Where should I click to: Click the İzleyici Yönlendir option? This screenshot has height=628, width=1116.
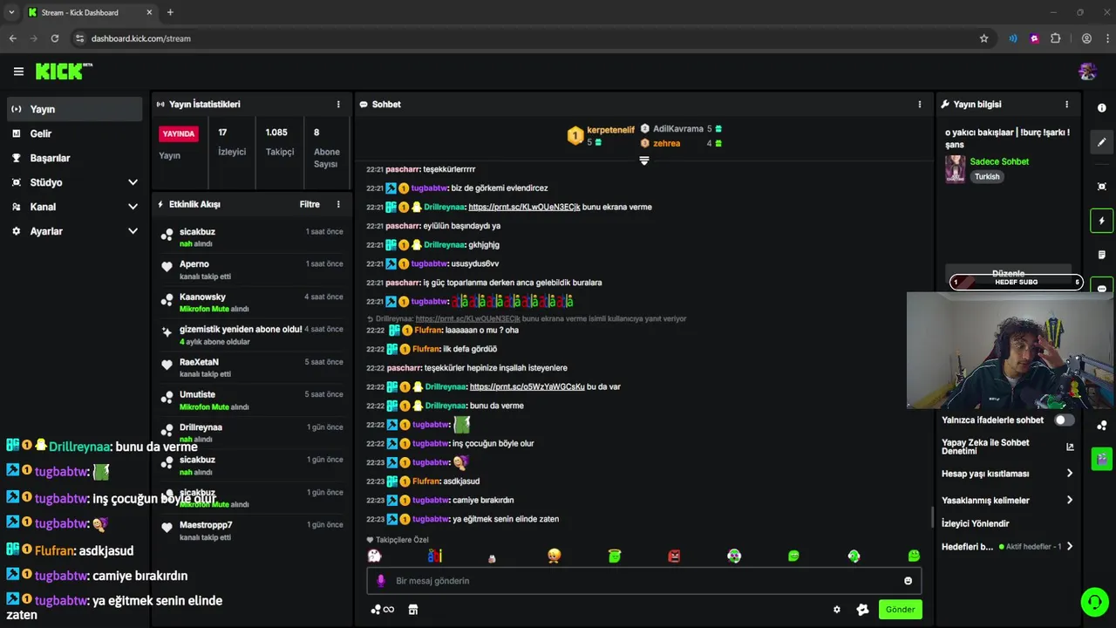pyautogui.click(x=975, y=523)
